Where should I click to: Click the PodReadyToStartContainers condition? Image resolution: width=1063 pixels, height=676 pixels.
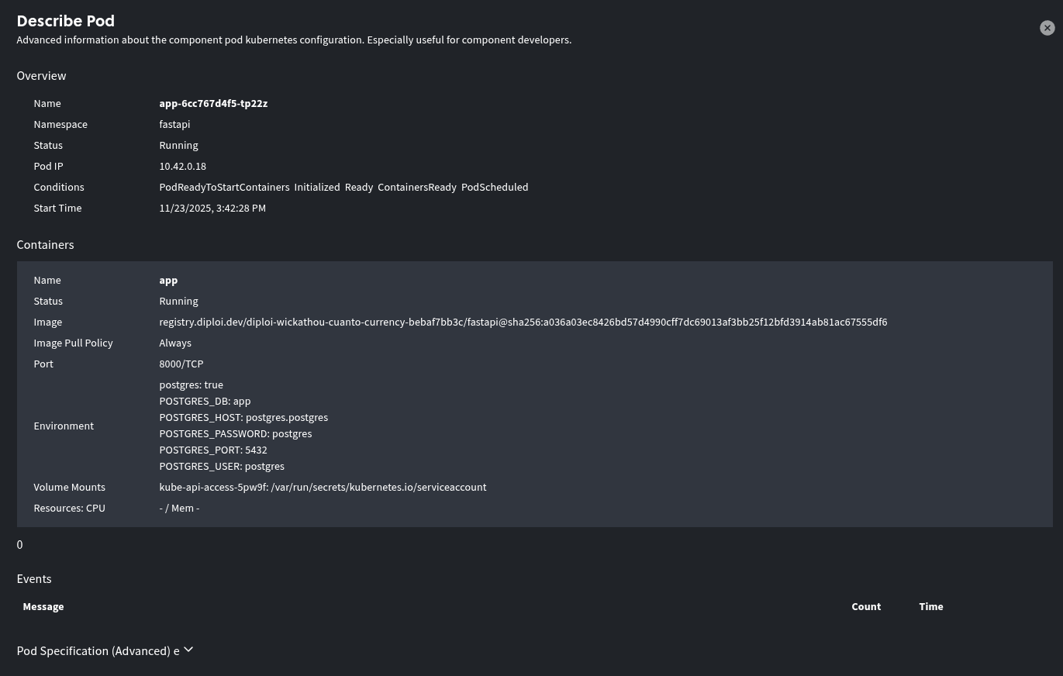pyautogui.click(x=224, y=187)
